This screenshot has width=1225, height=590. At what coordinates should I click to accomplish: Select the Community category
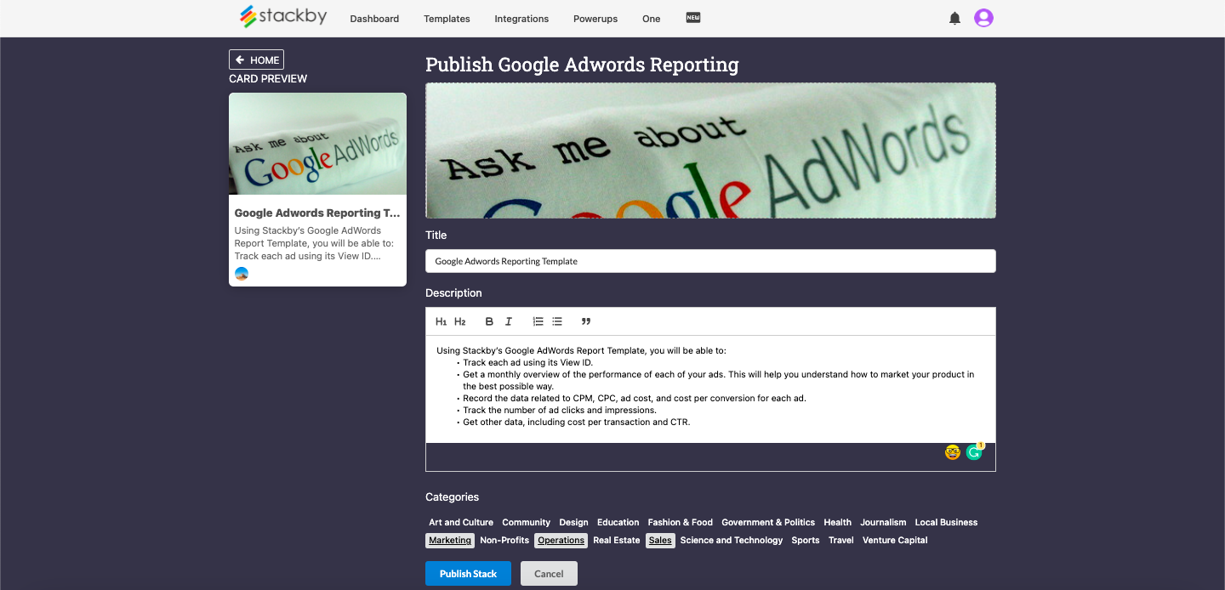point(526,523)
